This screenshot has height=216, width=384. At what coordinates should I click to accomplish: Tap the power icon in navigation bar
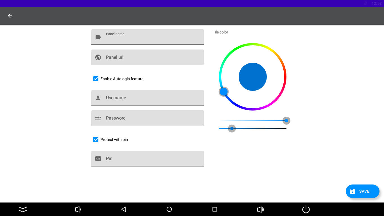tap(306, 209)
